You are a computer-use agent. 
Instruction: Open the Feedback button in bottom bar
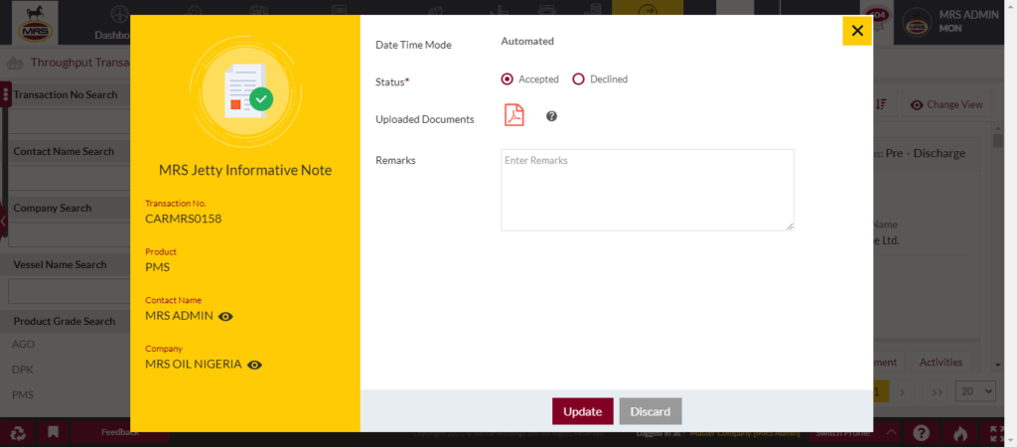(x=119, y=432)
